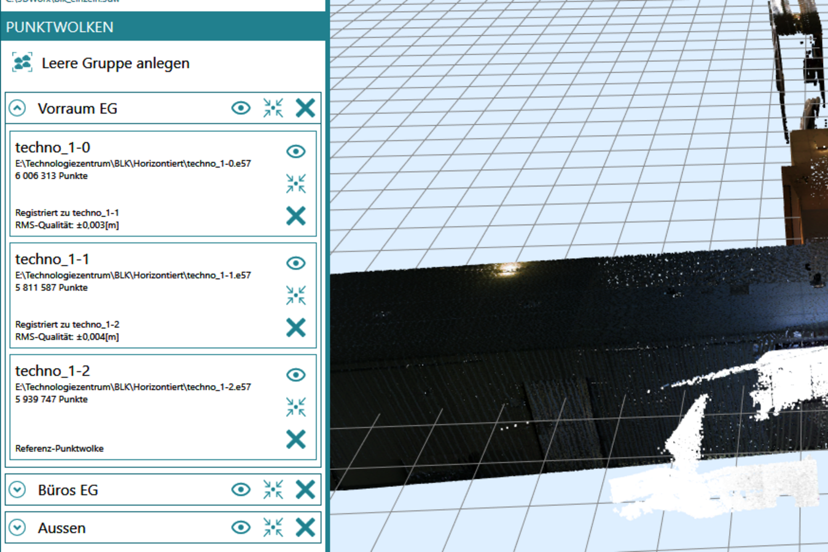Click the Leere Gruppe anlegen label
Image resolution: width=828 pixels, height=552 pixels.
click(x=115, y=63)
